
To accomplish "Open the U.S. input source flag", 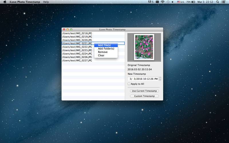I will coord(181,2).
